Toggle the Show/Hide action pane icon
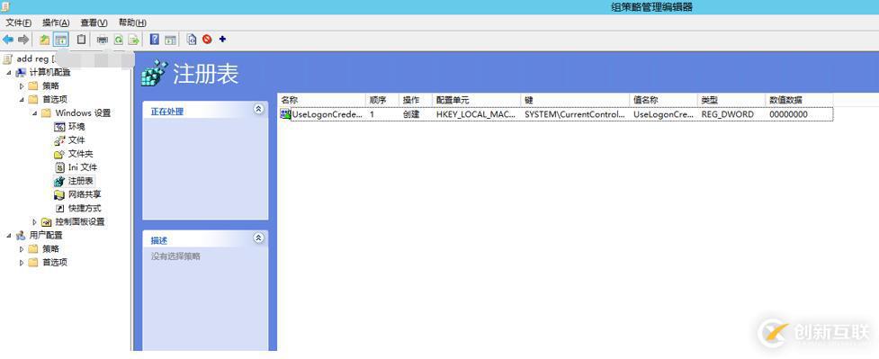This screenshot has height=359, width=879. point(170,40)
